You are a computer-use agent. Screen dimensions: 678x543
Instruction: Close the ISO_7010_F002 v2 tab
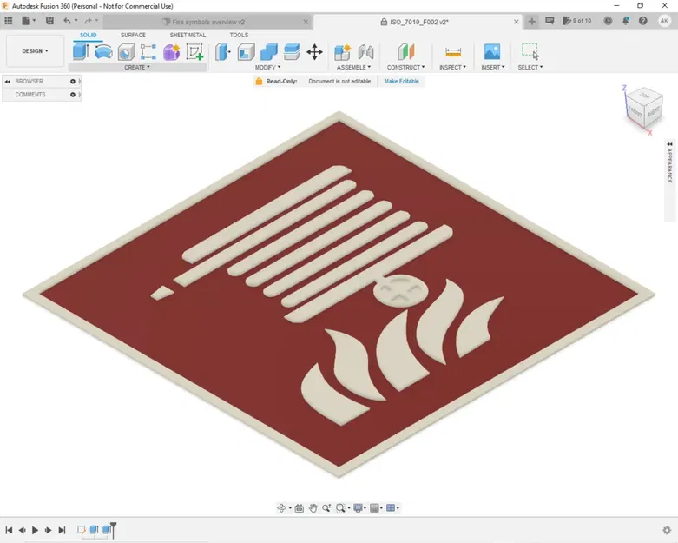click(x=517, y=22)
